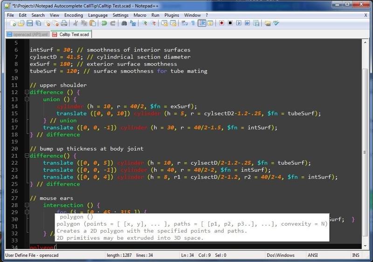Undo the last edit via toolbar
Viewport: 373px width, 262px height.
(104, 23)
